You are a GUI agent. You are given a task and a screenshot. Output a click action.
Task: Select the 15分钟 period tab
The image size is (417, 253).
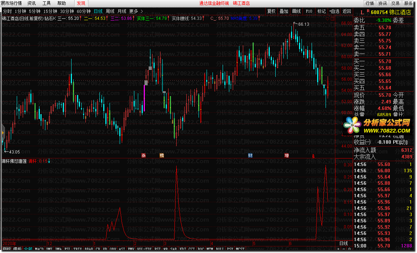coord(50,11)
